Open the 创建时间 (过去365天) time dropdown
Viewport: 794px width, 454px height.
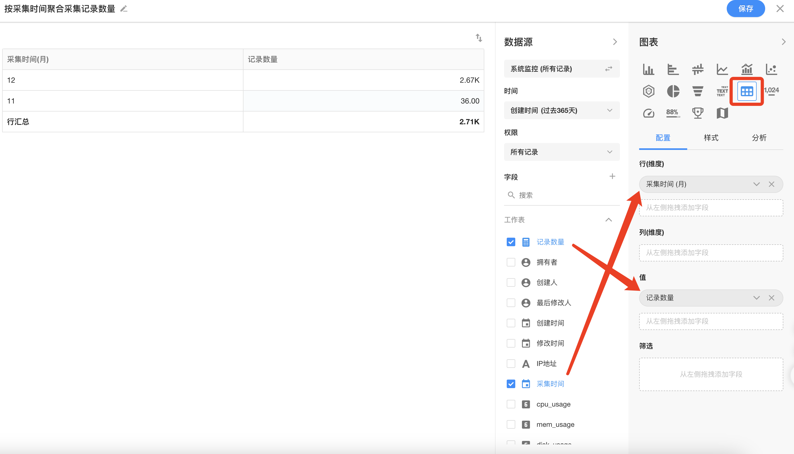[561, 110]
